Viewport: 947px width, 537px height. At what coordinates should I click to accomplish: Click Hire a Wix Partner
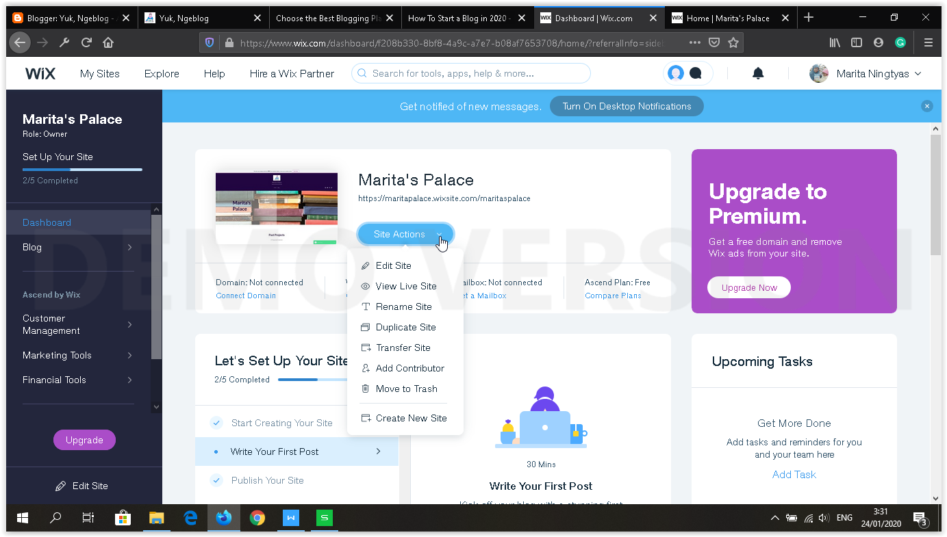point(292,74)
